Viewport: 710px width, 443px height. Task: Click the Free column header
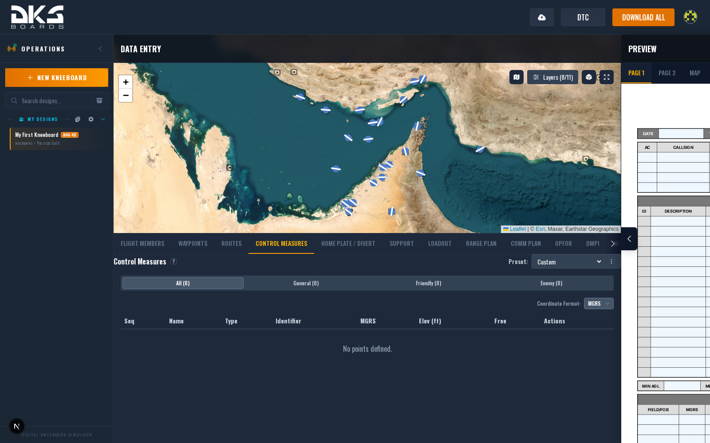tap(500, 321)
